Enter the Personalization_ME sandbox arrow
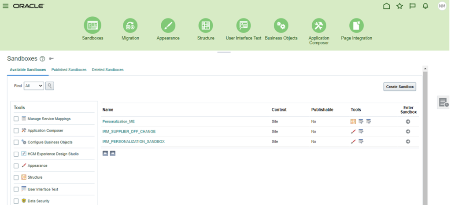Image resolution: width=451 pixels, height=205 pixels. (x=408, y=122)
